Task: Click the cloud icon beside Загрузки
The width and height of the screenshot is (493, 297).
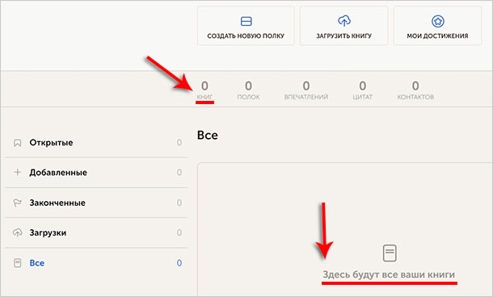Action: (x=17, y=232)
